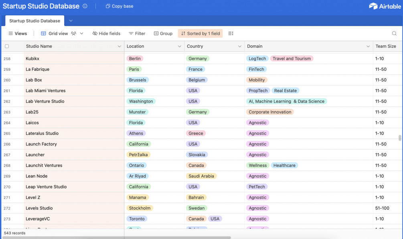Click the Copy base link
Viewport: 403px width, 239px height.
pos(119,6)
